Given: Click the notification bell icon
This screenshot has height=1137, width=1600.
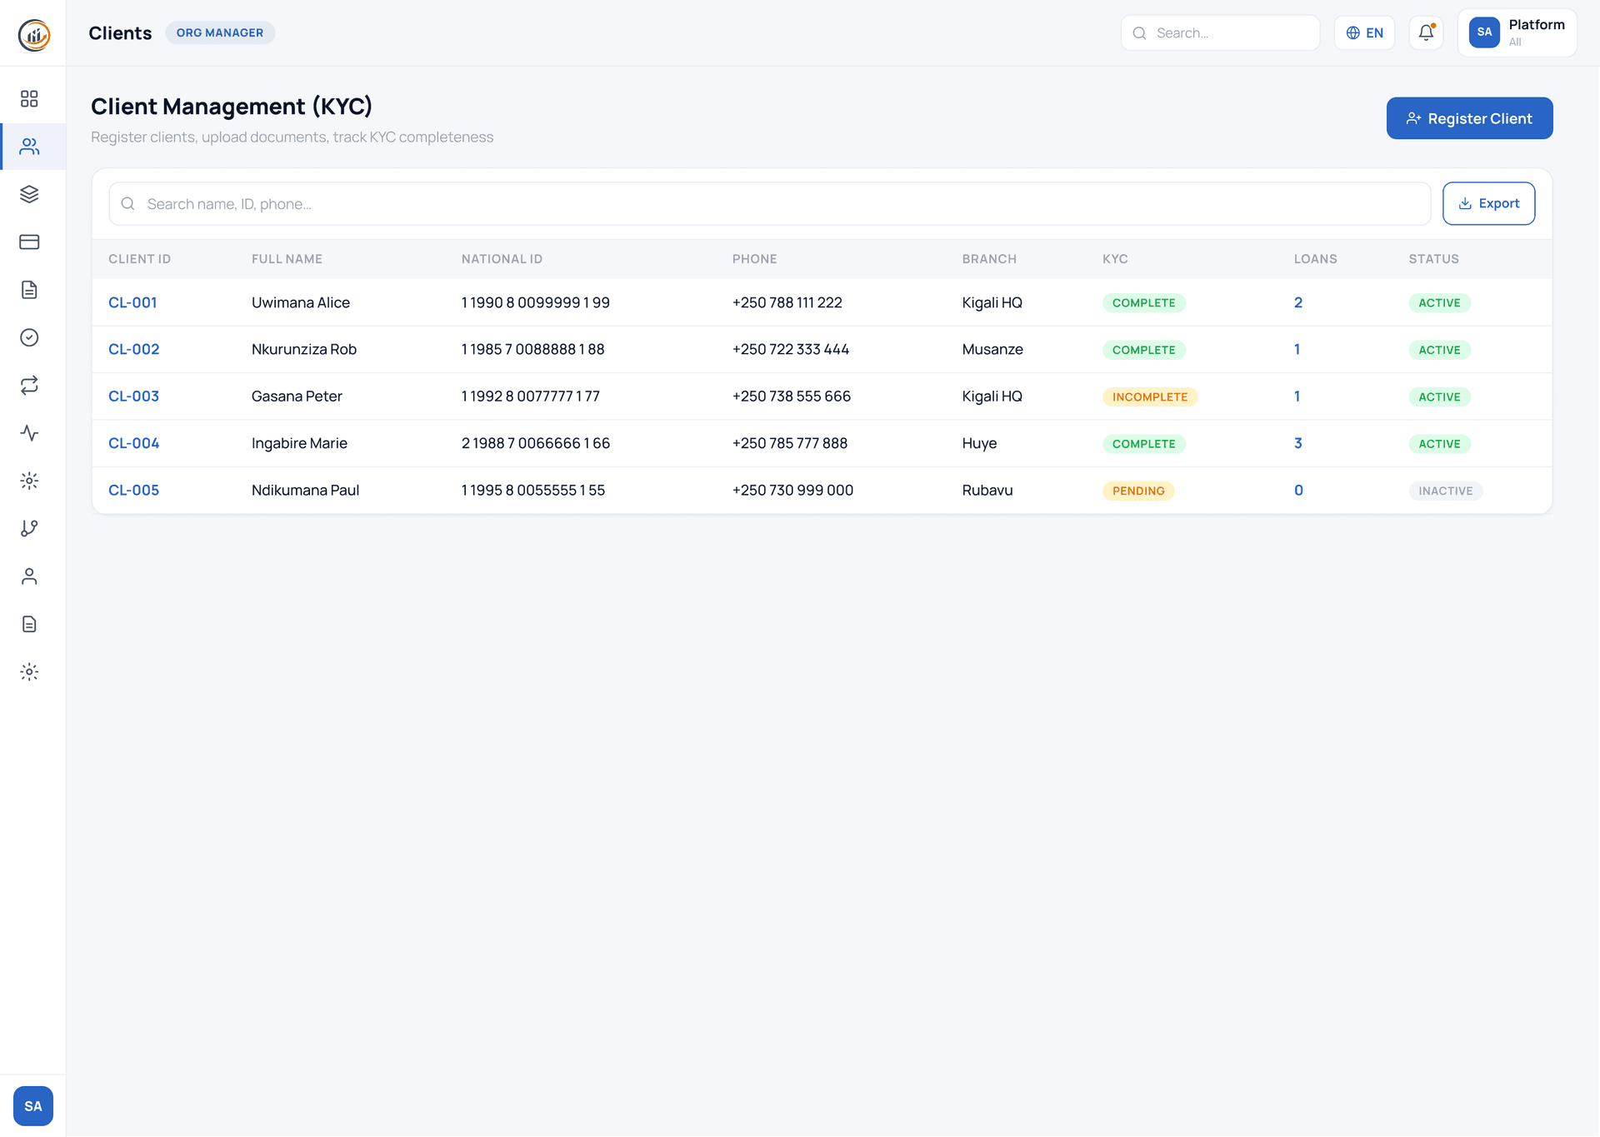Looking at the screenshot, I should (1426, 32).
